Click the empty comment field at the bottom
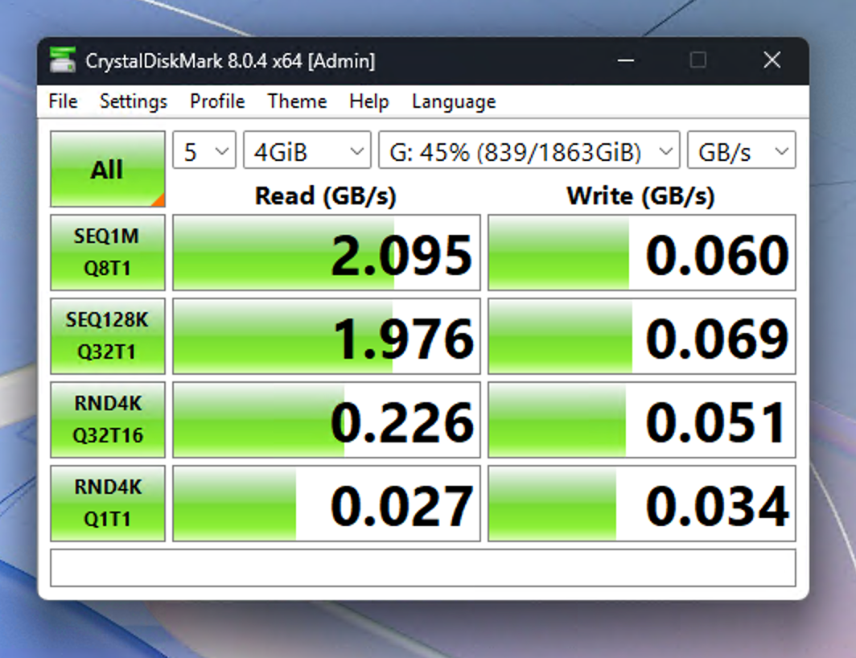The width and height of the screenshot is (856, 658). pos(423,568)
